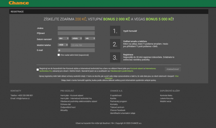Open the Internetovou technickou hru agreement link

[x=151, y=68]
